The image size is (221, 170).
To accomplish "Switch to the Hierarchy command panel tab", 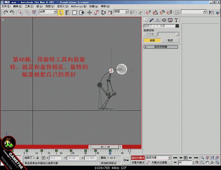I will pos(158,20).
